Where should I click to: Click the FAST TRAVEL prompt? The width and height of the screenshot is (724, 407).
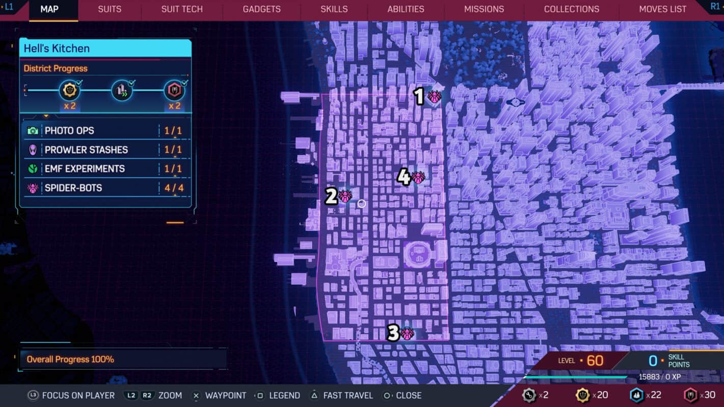pos(348,395)
